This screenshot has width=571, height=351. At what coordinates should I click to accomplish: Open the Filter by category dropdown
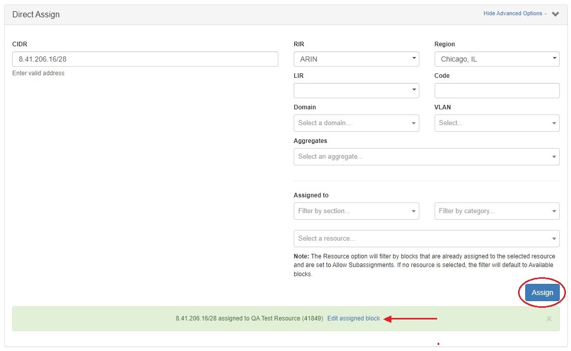pyautogui.click(x=497, y=211)
